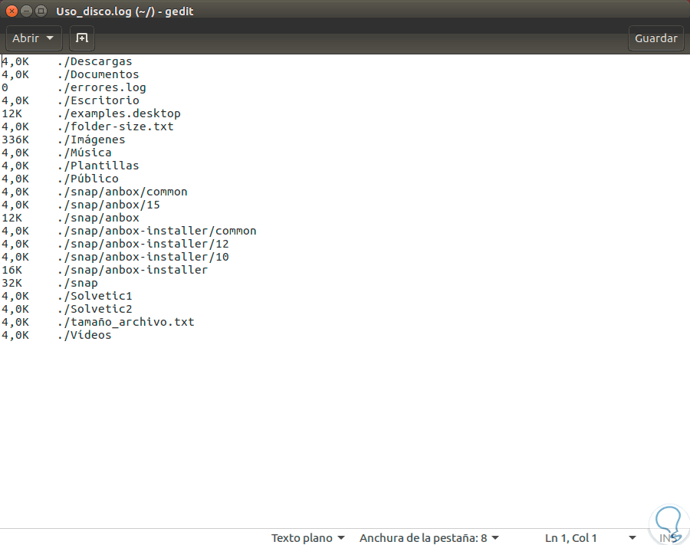
Task: Click the 32K ./snap line
Action: 50,283
